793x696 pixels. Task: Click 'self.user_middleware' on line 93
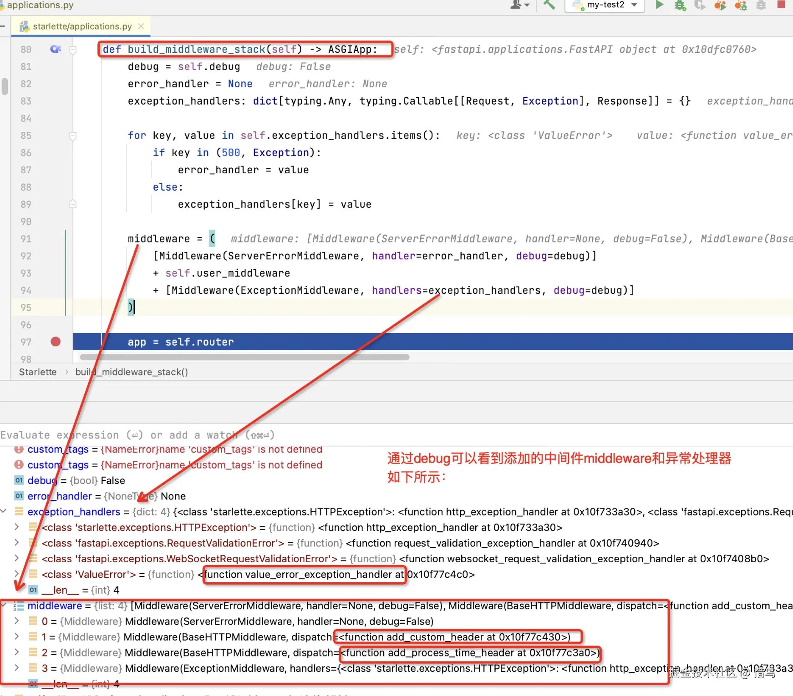click(x=228, y=273)
